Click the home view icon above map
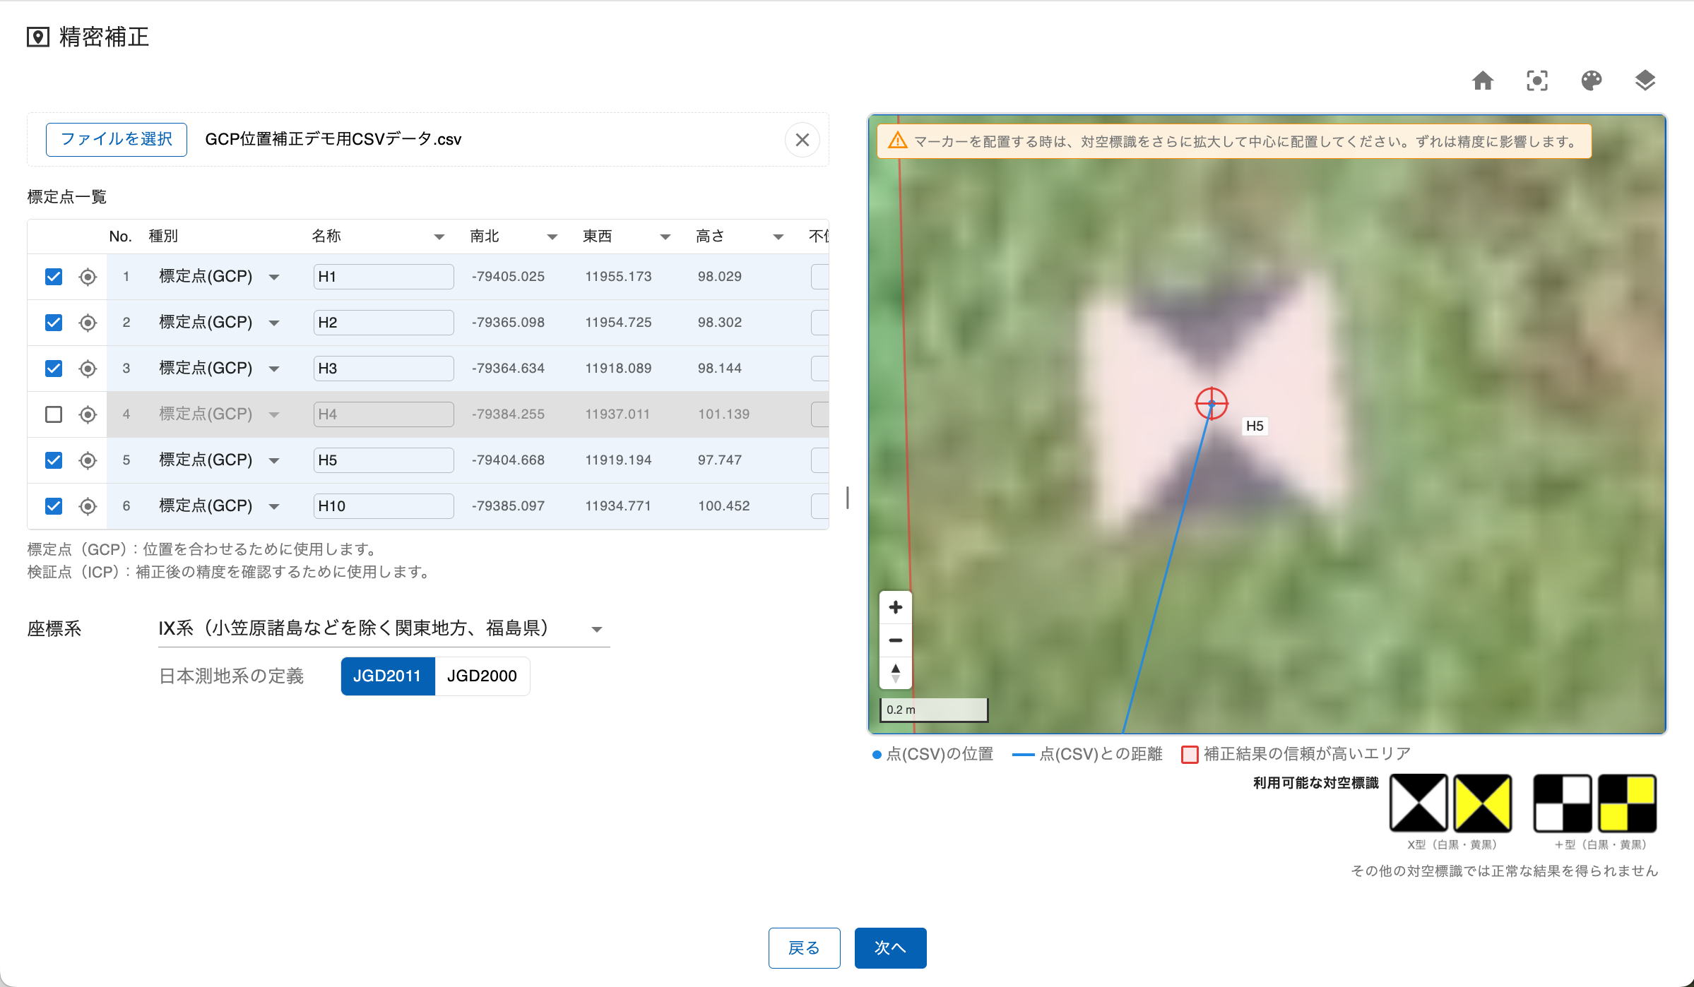The image size is (1694, 987). (x=1482, y=80)
